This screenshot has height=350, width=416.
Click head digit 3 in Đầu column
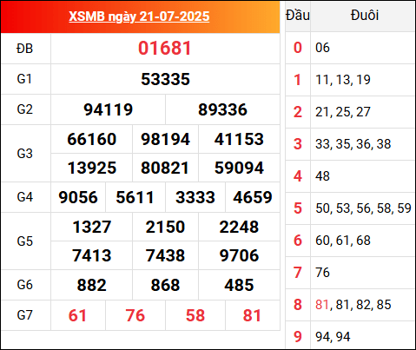tap(298, 144)
